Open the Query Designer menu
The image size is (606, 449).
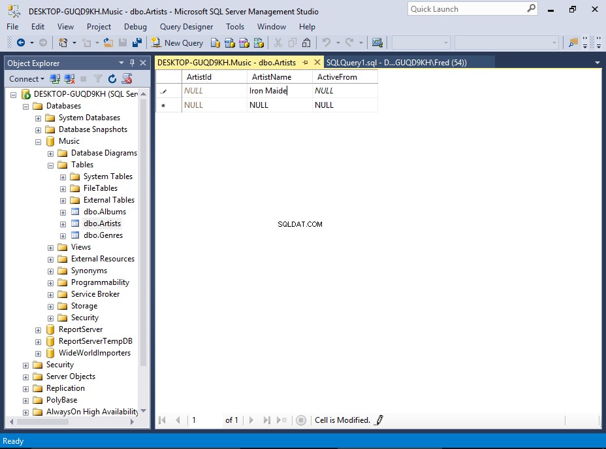click(x=186, y=27)
